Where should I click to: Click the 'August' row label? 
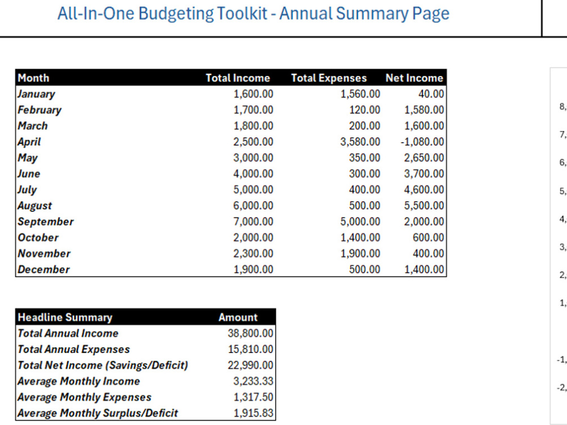tap(35, 206)
